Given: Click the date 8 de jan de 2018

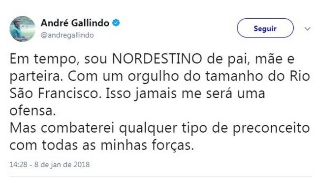Looking at the screenshot, I should (x=62, y=165).
